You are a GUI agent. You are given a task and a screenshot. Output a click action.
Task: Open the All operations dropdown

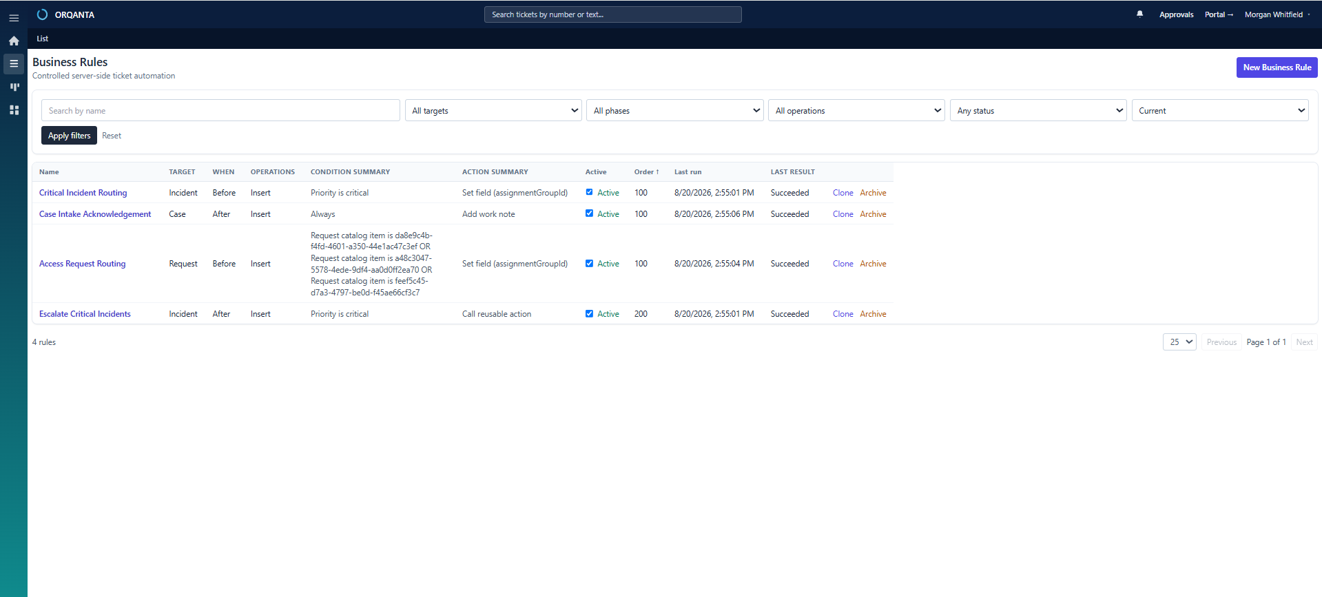(x=856, y=110)
